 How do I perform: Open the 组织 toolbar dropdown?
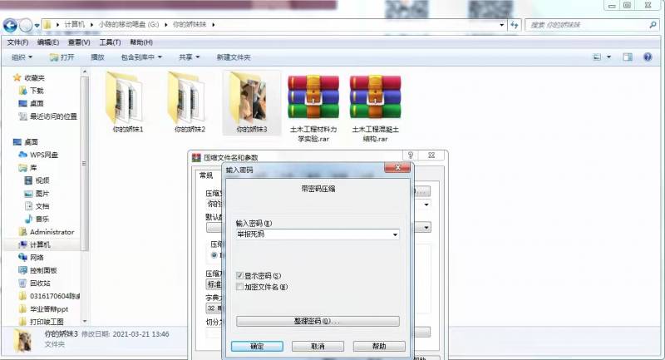[x=22, y=57]
